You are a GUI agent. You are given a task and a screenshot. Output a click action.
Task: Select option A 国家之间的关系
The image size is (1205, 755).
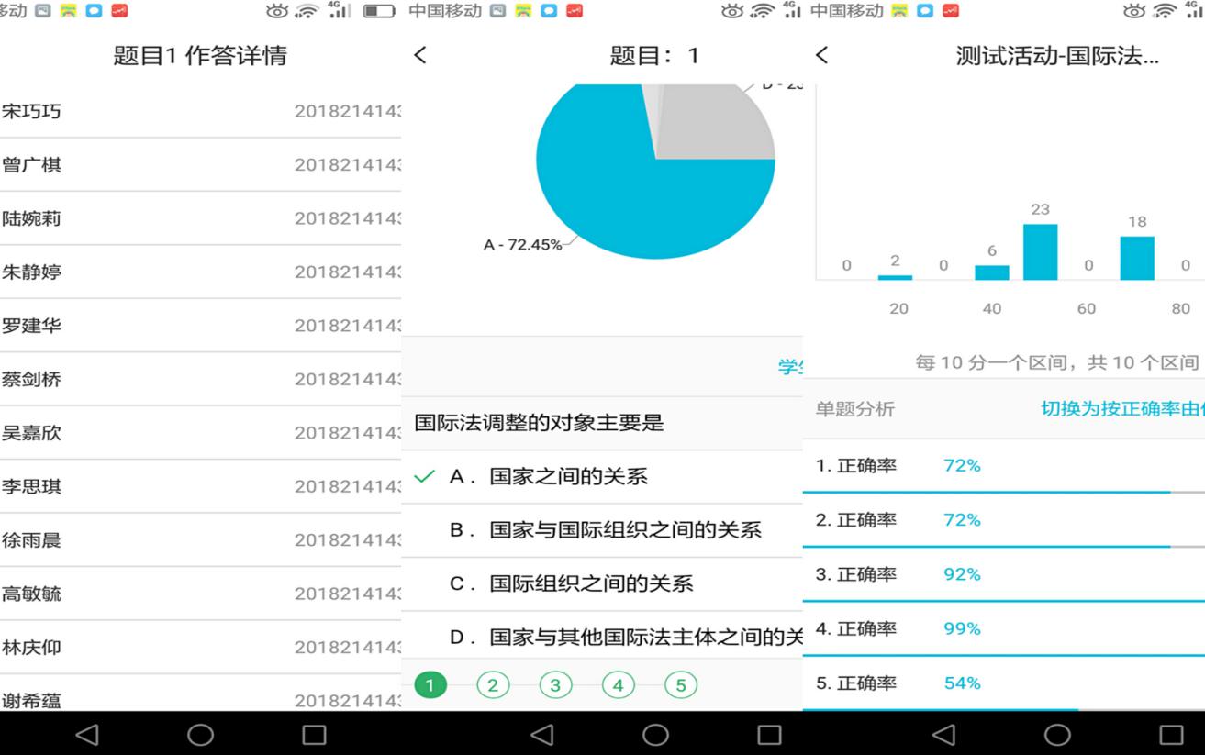click(x=568, y=477)
